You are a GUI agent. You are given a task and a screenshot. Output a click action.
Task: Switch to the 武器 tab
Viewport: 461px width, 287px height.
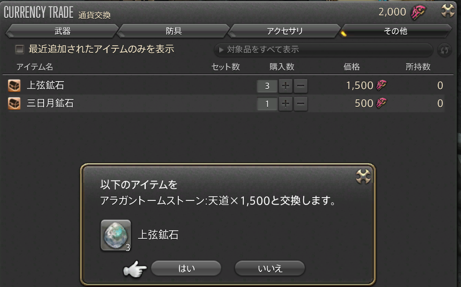point(62,31)
